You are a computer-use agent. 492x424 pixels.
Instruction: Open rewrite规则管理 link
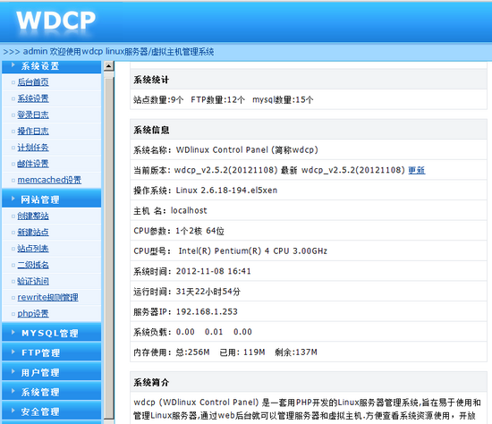pyautogui.click(x=47, y=297)
